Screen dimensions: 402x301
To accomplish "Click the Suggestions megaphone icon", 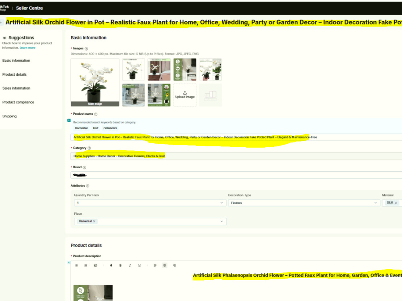I will (4, 38).
